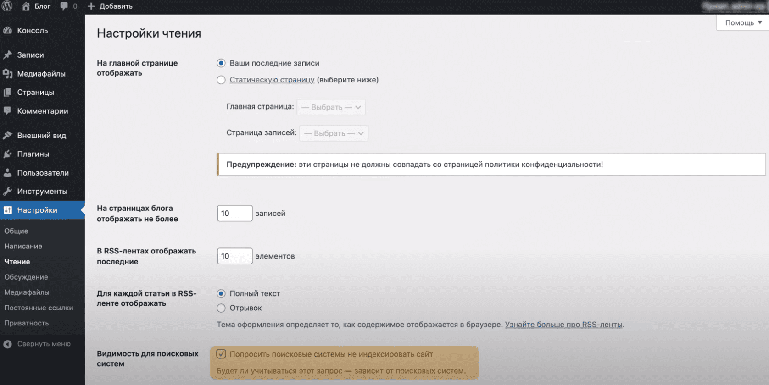Click the pin icon for Записи
The image size is (769, 385).
point(8,55)
